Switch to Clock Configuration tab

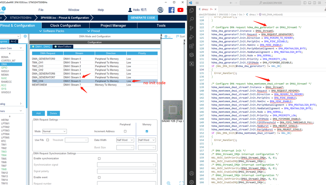pyautogui.click(x=66, y=25)
